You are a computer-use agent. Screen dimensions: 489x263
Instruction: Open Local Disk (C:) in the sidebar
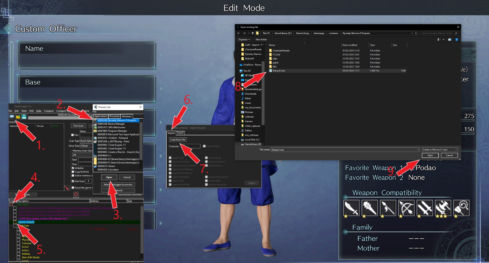pos(250,140)
